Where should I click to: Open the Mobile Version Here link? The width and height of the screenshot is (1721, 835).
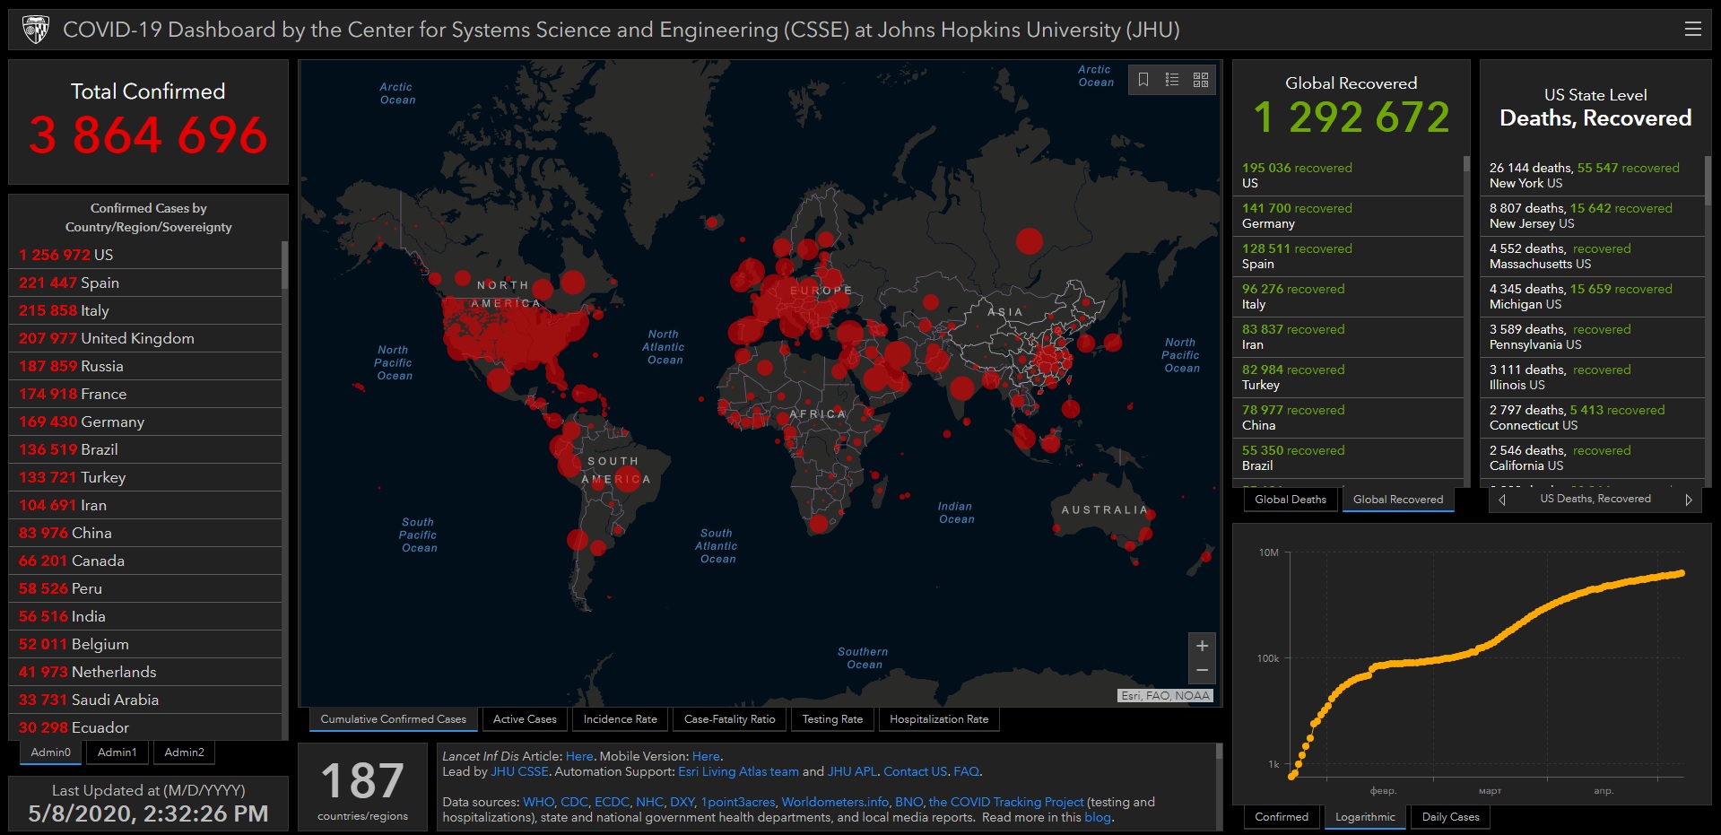click(706, 756)
